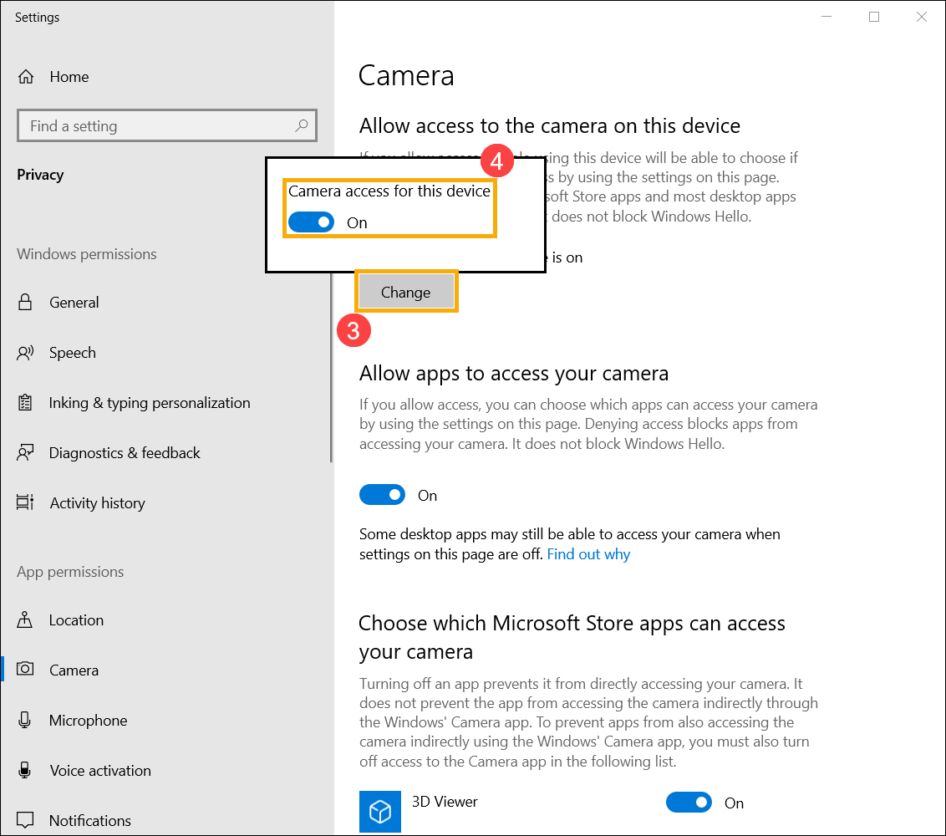This screenshot has width=946, height=836.
Task: Open Inking & typing personalization
Action: [166, 403]
